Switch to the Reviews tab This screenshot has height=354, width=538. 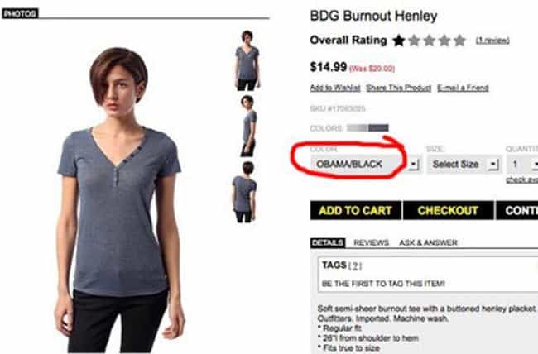[372, 242]
